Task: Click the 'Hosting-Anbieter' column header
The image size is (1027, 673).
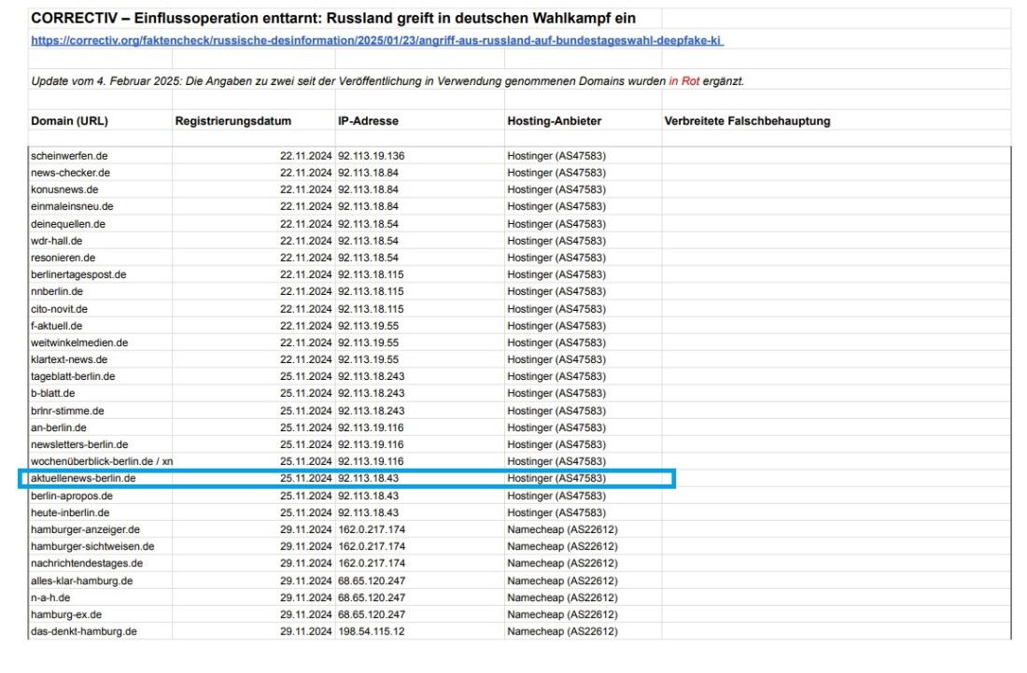Action: click(x=554, y=121)
